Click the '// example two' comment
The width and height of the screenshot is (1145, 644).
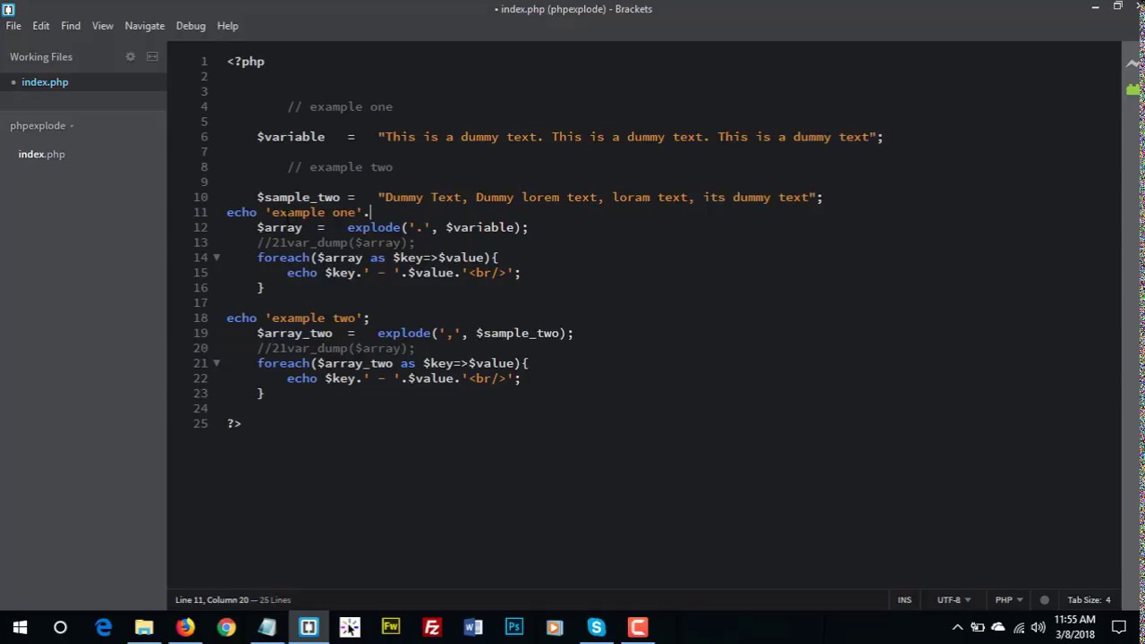click(x=340, y=167)
